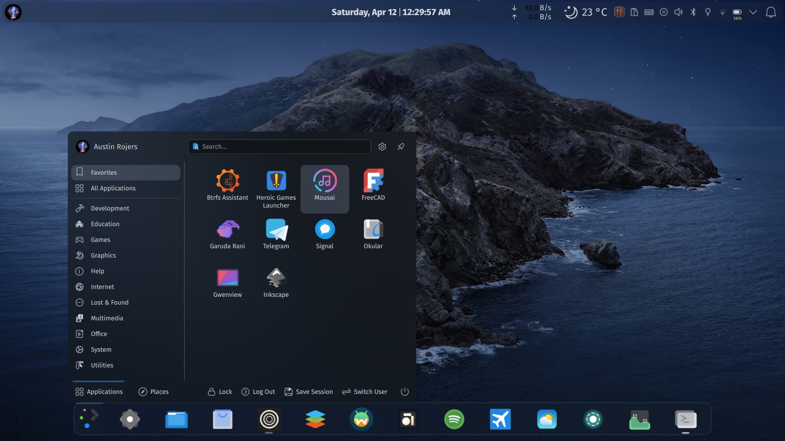The height and width of the screenshot is (441, 785).
Task: Open the Utilities category
Action: [126, 365]
